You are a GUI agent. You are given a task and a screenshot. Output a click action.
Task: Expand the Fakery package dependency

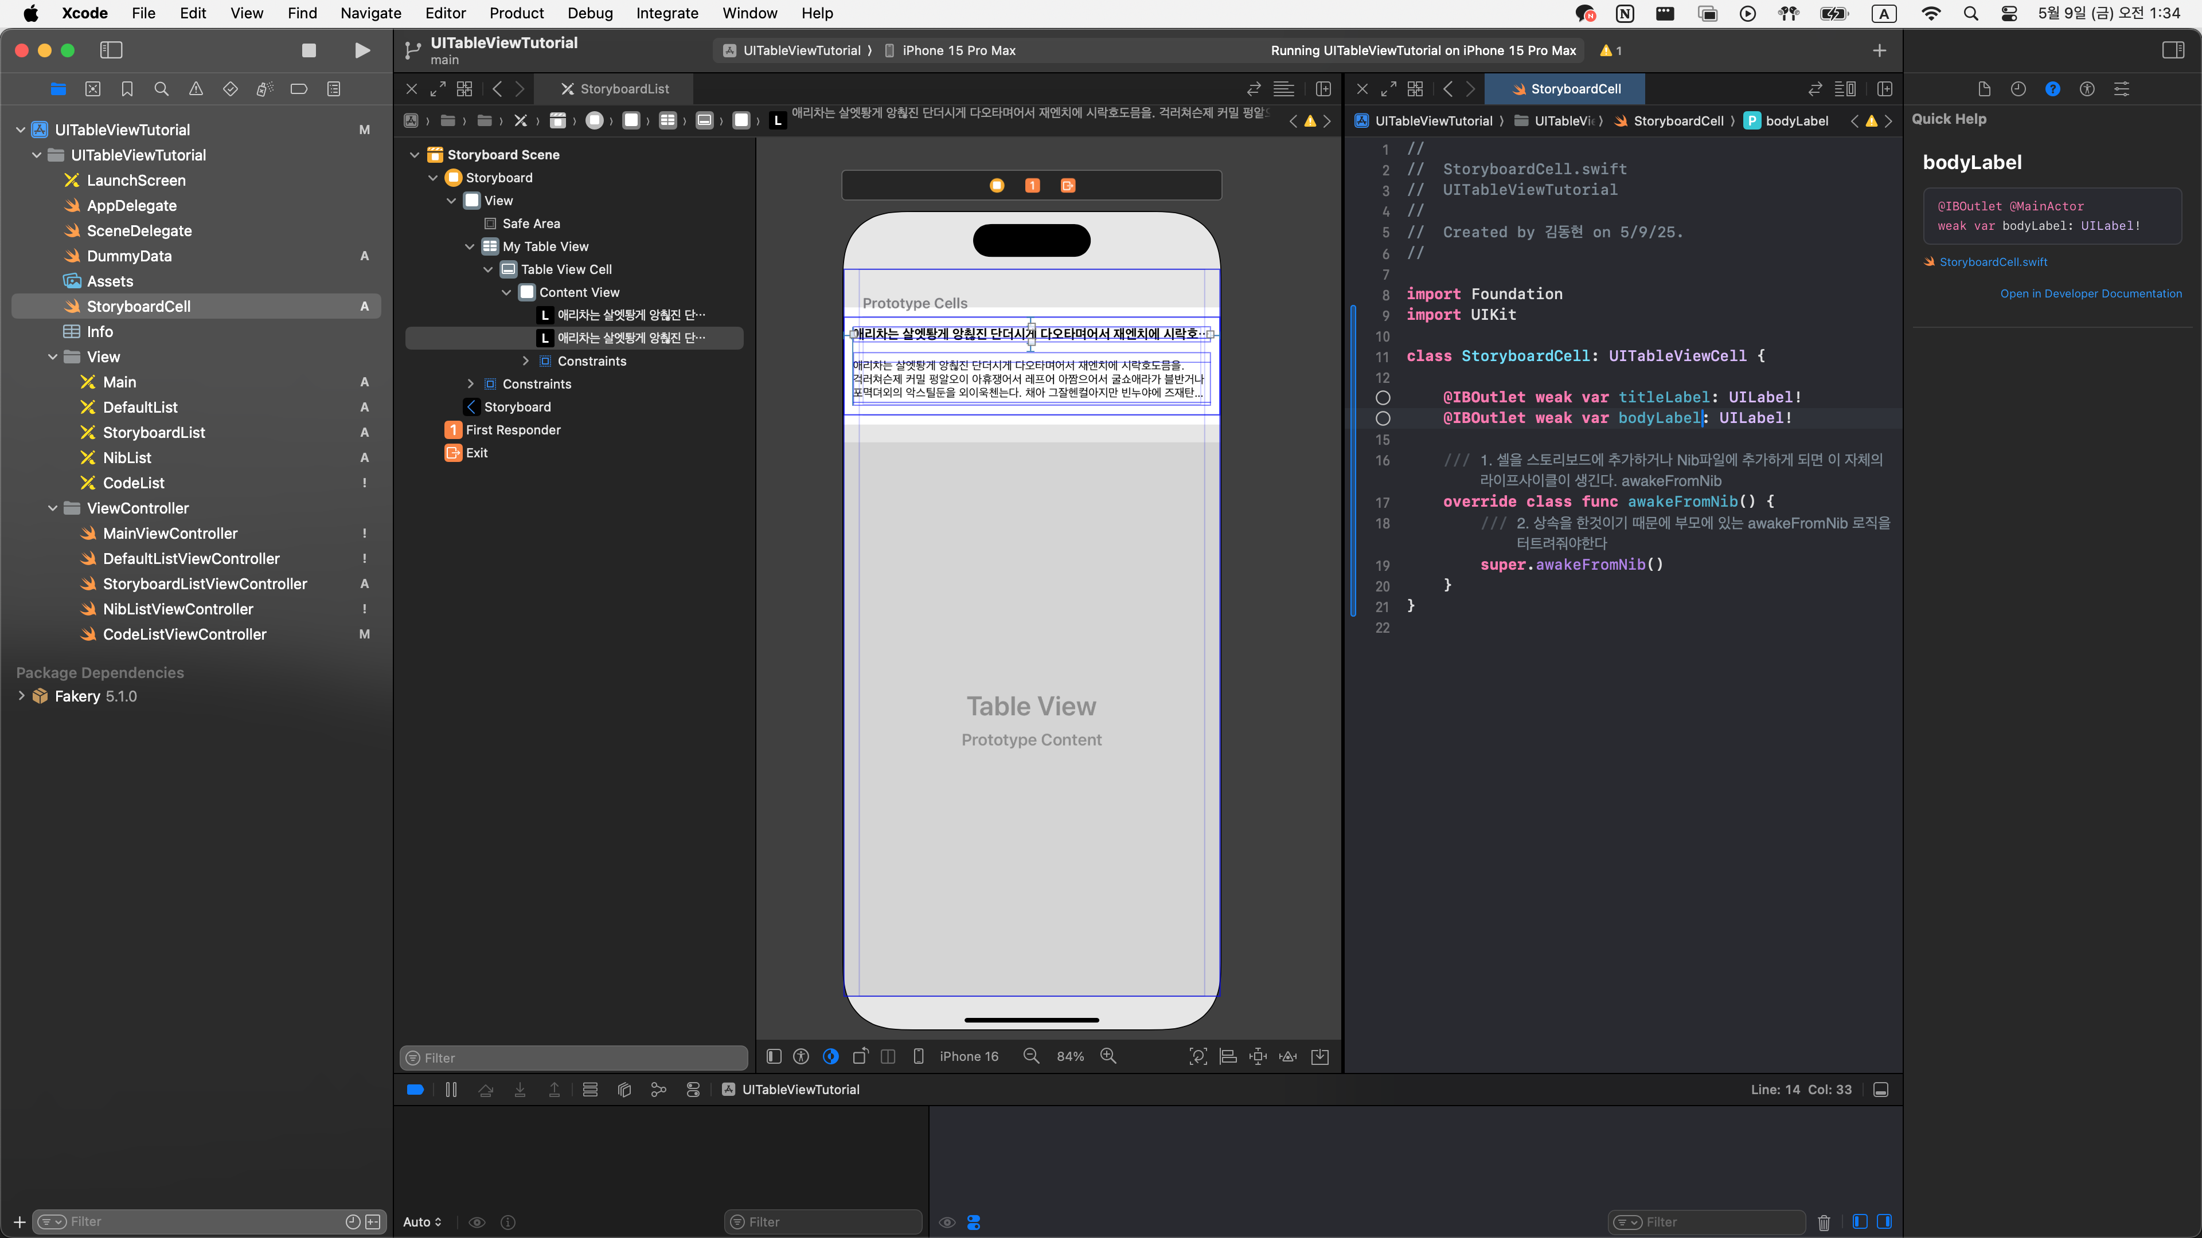21,696
